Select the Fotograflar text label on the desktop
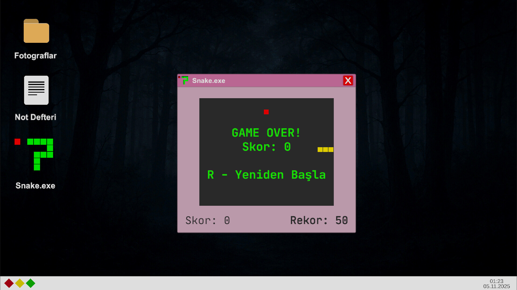The width and height of the screenshot is (517, 290). click(36, 56)
